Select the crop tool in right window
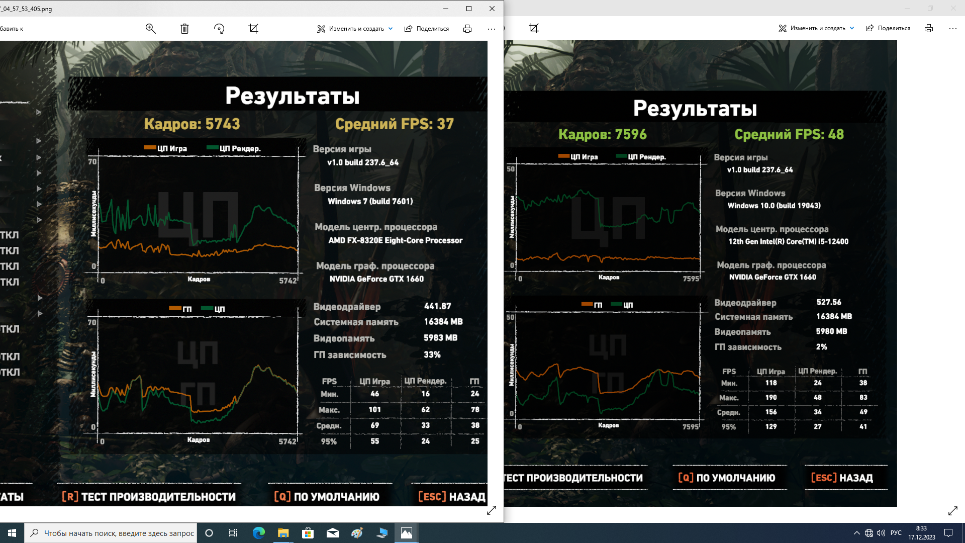Screen dimensions: 965x543 [x=534, y=28]
